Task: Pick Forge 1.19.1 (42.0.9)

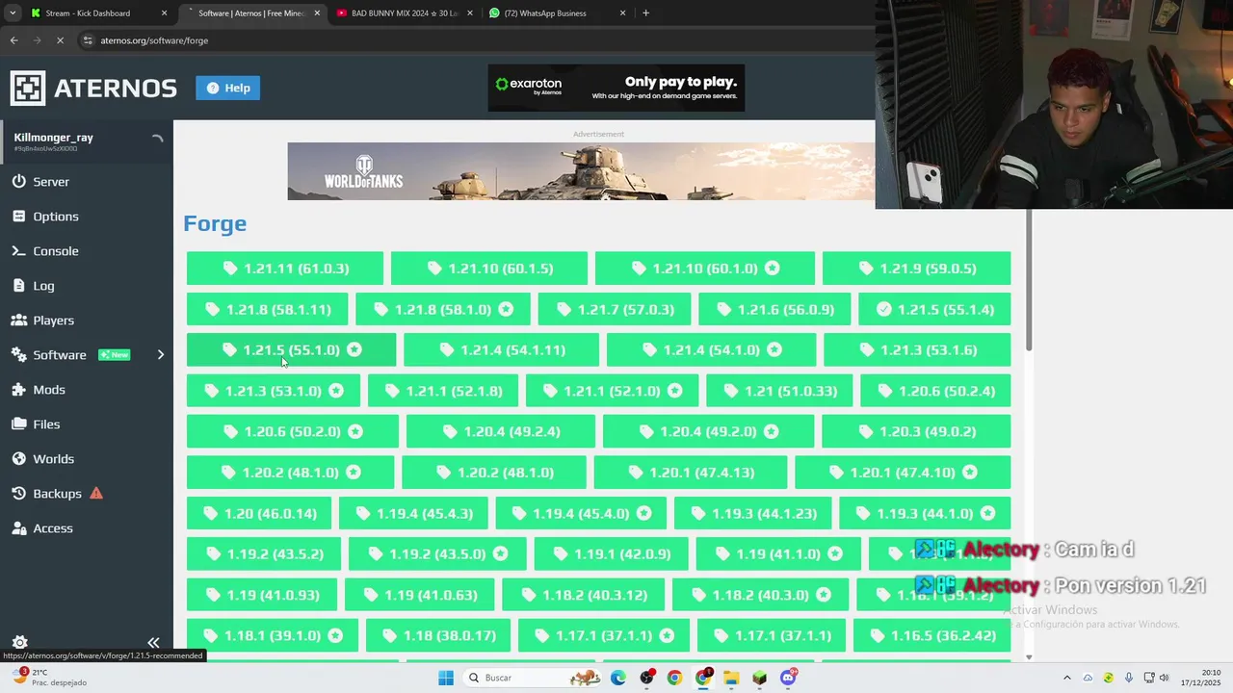Action: [x=611, y=553]
